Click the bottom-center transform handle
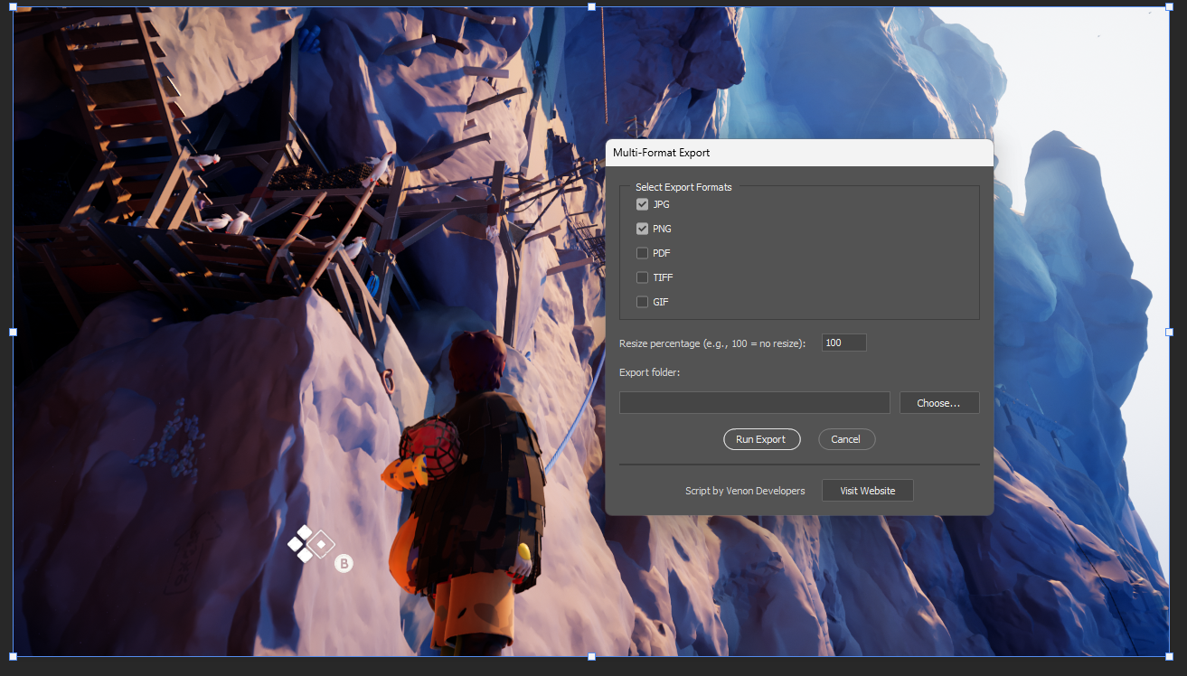 point(592,656)
